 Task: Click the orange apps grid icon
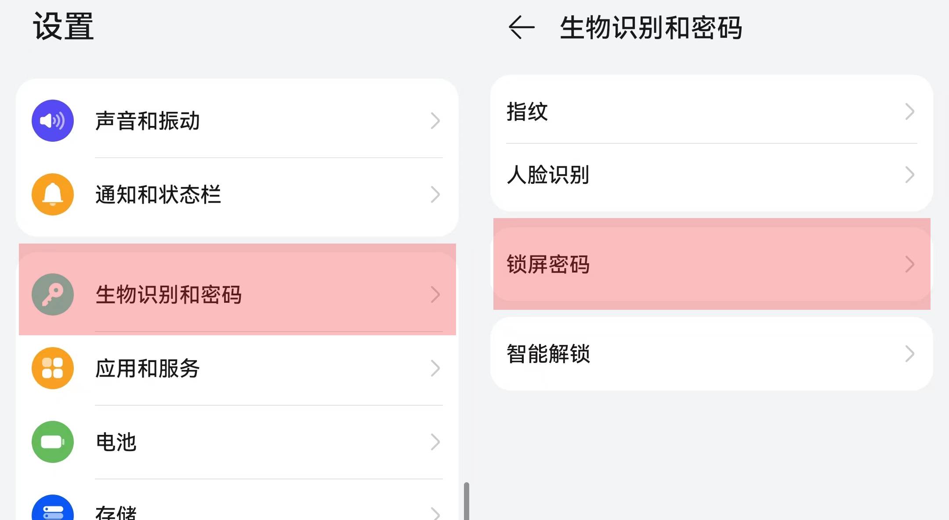(53, 368)
